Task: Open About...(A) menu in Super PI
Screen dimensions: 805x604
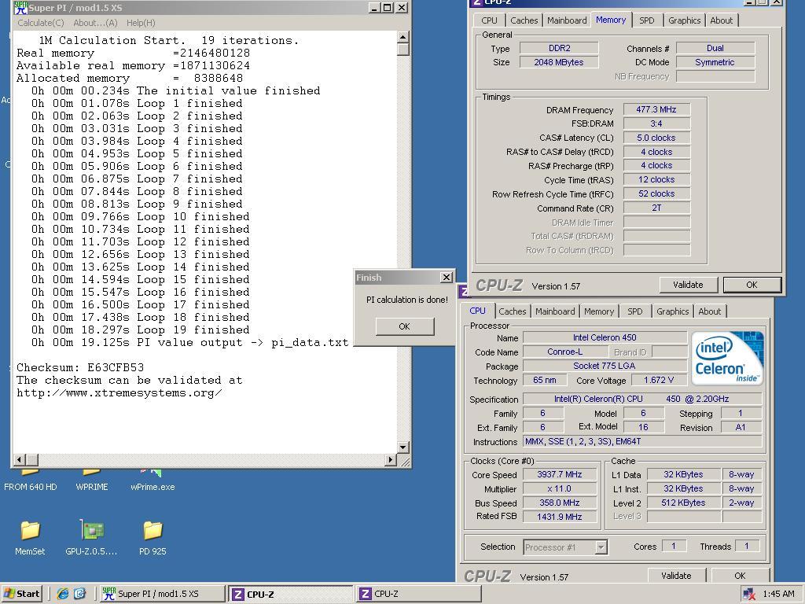Action: pyautogui.click(x=95, y=23)
